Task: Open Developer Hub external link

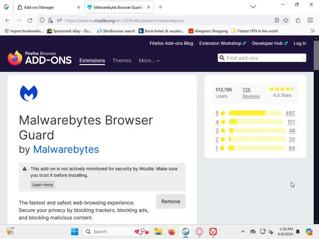Action: 270,43
